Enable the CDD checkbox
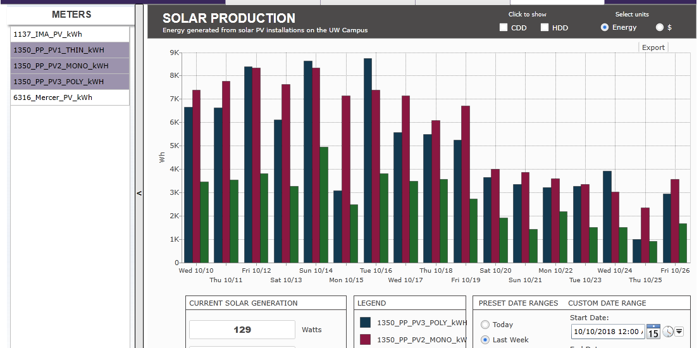699x348 pixels. pyautogui.click(x=504, y=27)
